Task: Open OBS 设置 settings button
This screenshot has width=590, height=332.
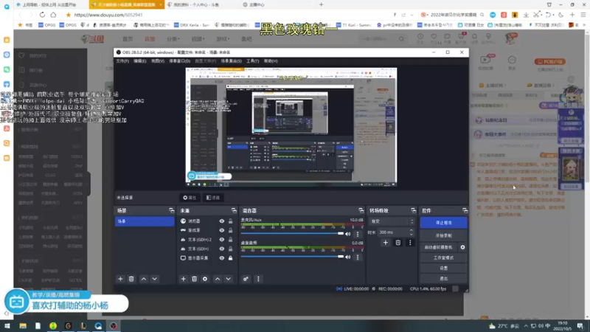Action: pos(444,269)
